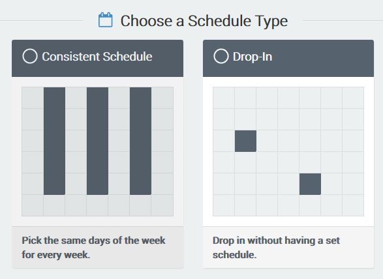This screenshot has height=279, width=383.
Task: Click the Drop-In calendar grid illustration
Action: [288, 152]
